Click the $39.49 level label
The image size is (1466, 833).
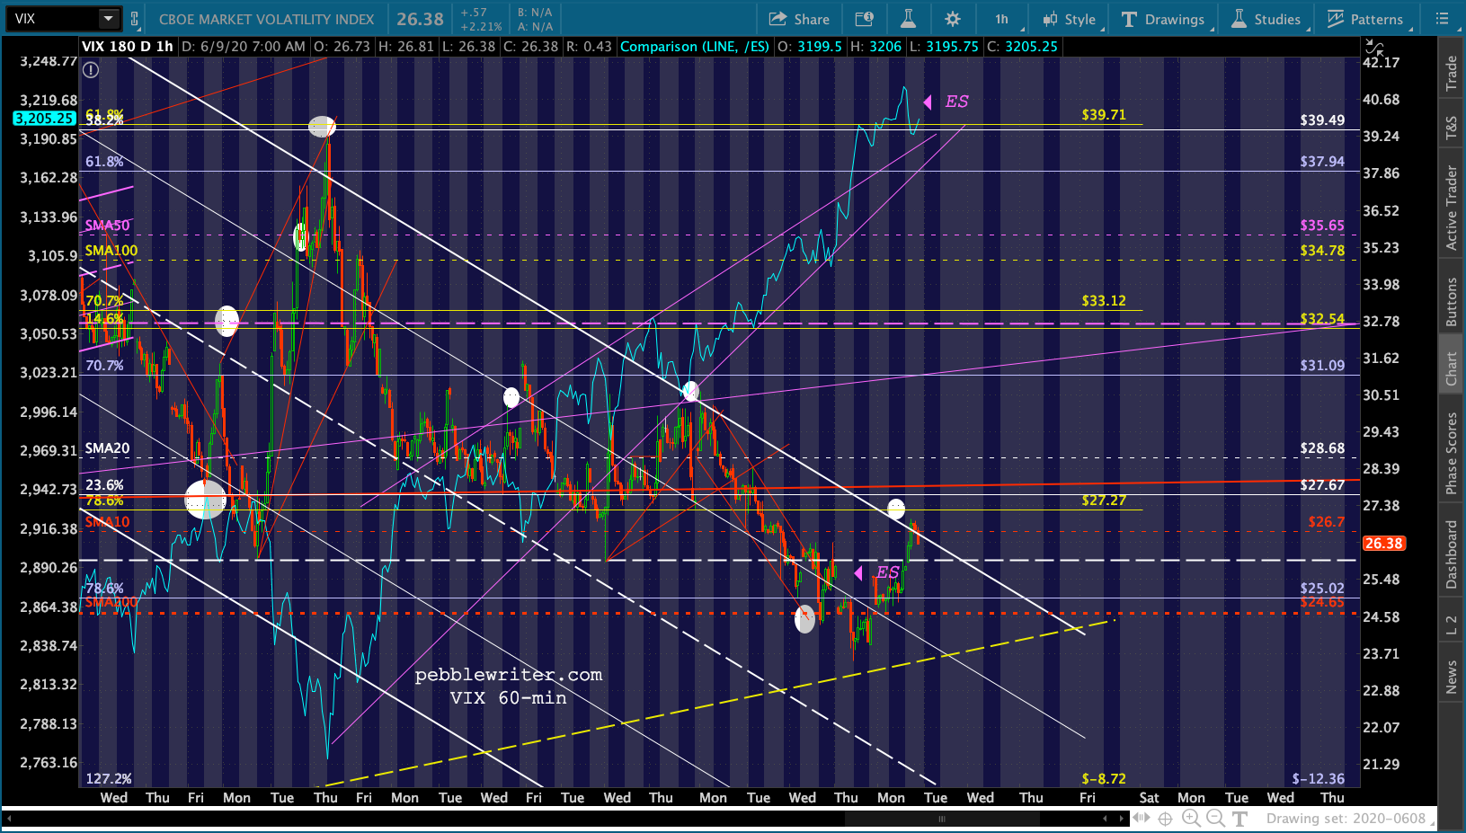click(1322, 120)
